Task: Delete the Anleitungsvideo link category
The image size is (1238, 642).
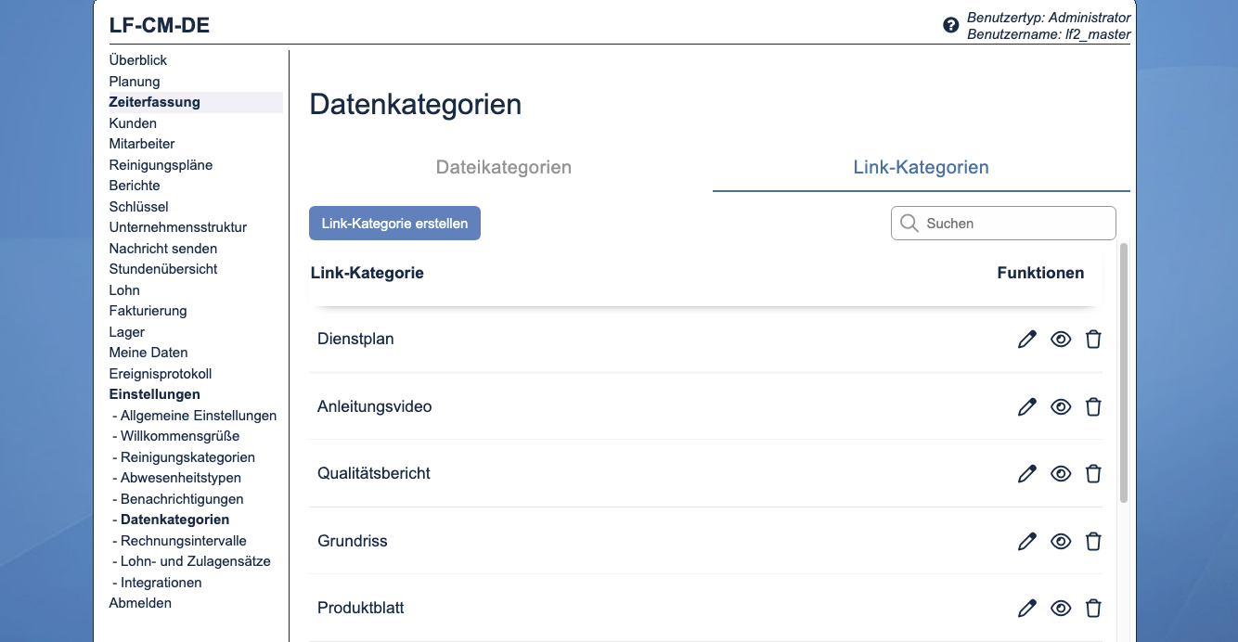Action: [1093, 406]
